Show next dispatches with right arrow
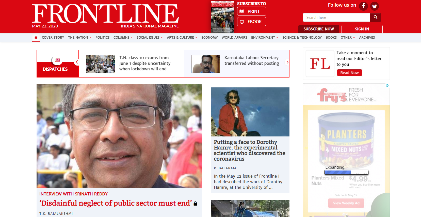The width and height of the screenshot is (421, 217). pyautogui.click(x=287, y=62)
